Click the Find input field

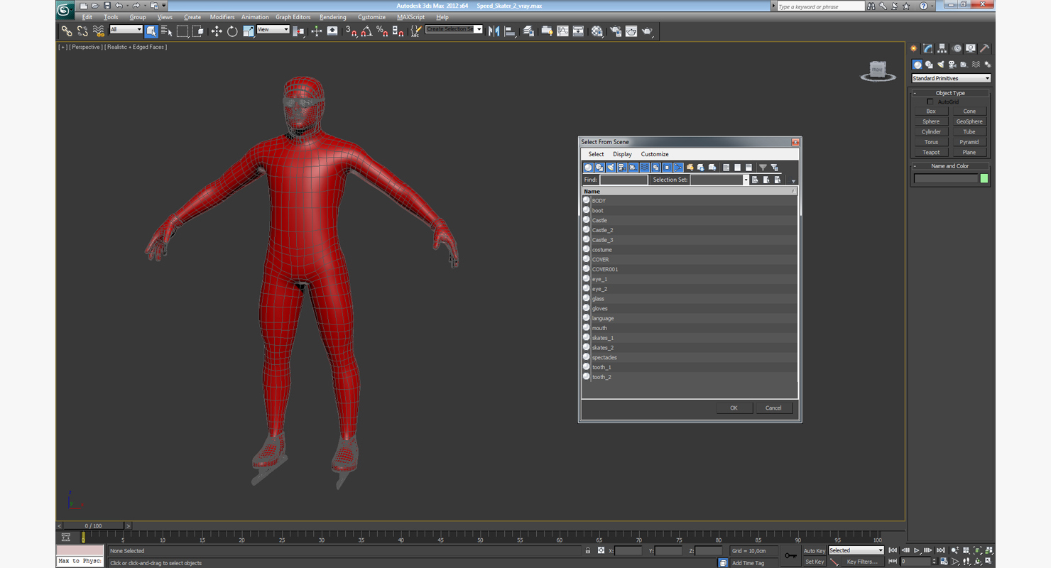coord(623,180)
